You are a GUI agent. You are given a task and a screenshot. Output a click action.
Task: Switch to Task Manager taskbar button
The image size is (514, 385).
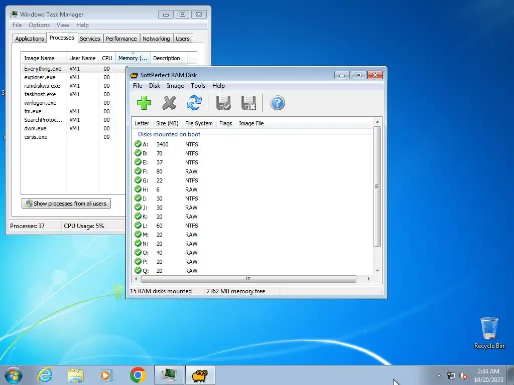pyautogui.click(x=169, y=375)
